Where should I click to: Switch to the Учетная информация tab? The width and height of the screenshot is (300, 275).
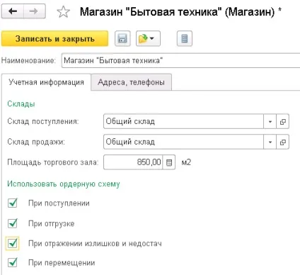46,82
